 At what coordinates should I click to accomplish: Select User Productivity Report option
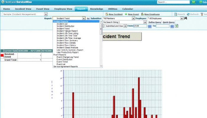[x=67, y=52]
